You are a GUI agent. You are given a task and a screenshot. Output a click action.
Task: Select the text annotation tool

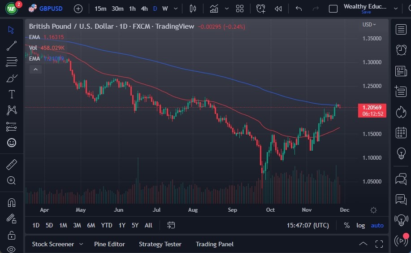pos(12,94)
